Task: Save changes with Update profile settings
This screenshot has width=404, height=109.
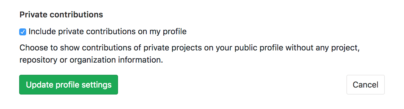Action: pyautogui.click(x=69, y=85)
